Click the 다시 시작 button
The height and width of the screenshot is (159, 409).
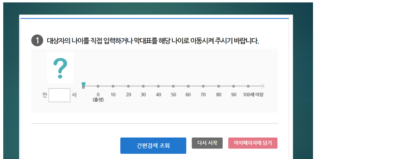[x=207, y=143]
